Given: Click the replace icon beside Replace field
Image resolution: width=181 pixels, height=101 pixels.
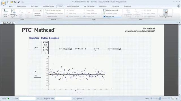Looking at the screenshot, I should click(74, 98).
